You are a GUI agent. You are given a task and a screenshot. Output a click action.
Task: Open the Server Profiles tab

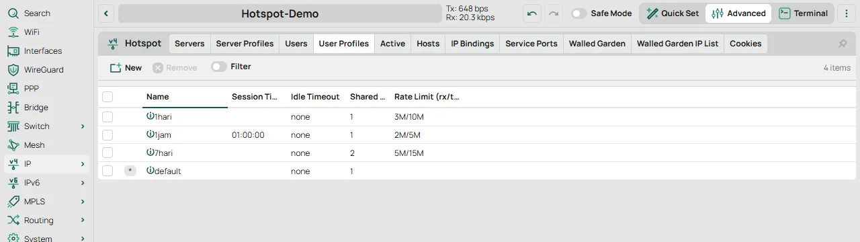245,44
